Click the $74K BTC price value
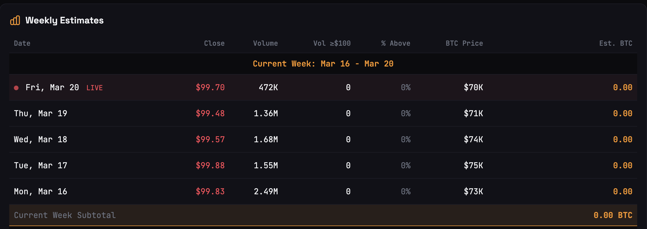Image resolution: width=647 pixels, height=229 pixels. pyautogui.click(x=473, y=139)
